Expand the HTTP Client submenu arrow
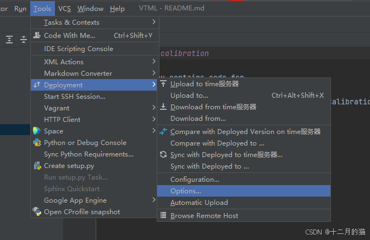The image size is (370, 240). 154,119
